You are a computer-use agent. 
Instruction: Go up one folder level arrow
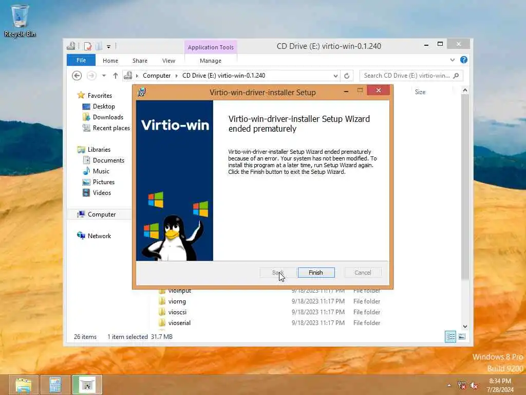[116, 76]
